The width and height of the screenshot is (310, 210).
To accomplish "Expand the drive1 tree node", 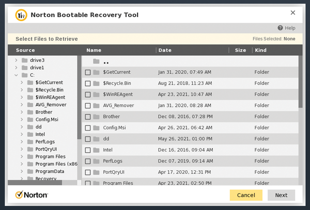I will 16,68.
